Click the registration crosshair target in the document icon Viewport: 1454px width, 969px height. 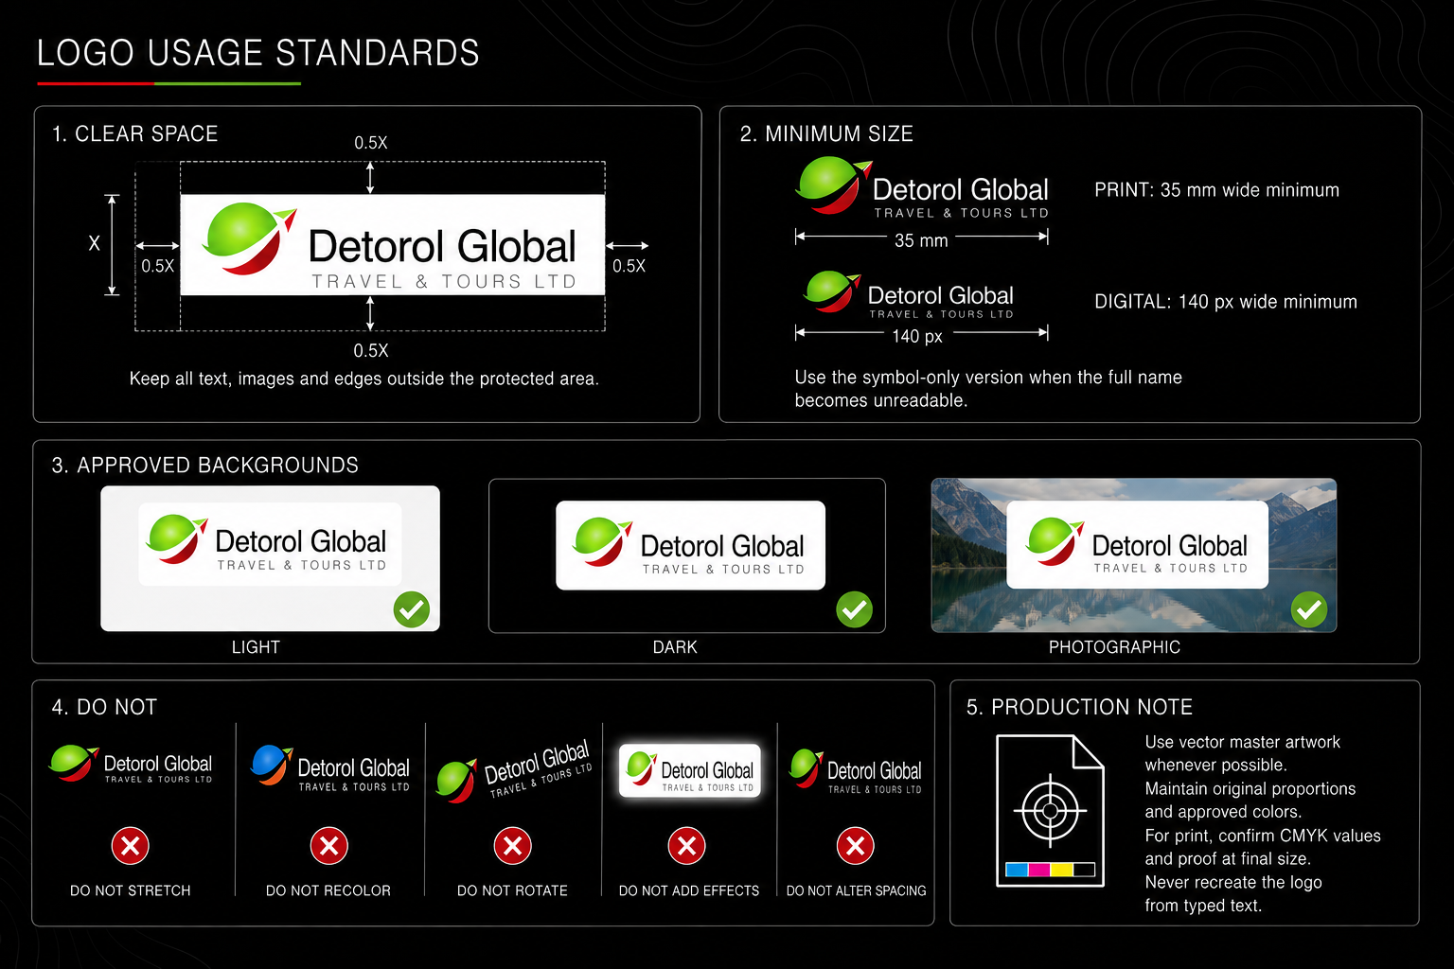click(1050, 811)
